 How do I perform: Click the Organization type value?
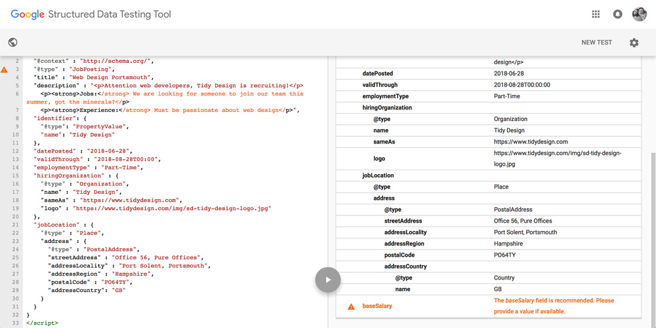[x=510, y=119]
